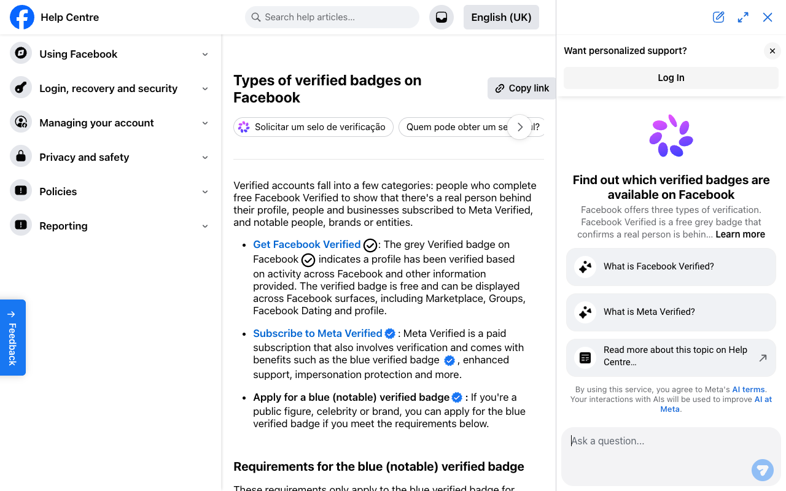Close the assistant side panel
Image resolution: width=786 pixels, height=491 pixels.
point(768,17)
